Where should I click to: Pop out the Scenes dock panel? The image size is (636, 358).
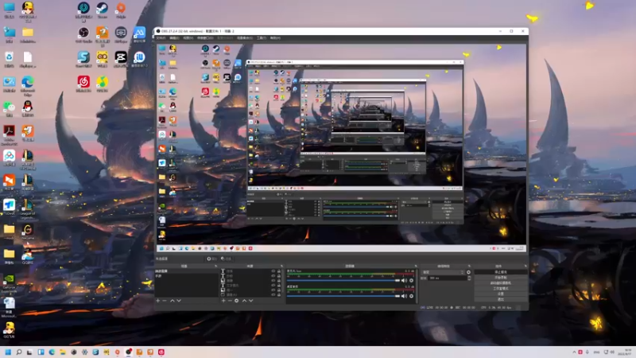click(x=215, y=267)
